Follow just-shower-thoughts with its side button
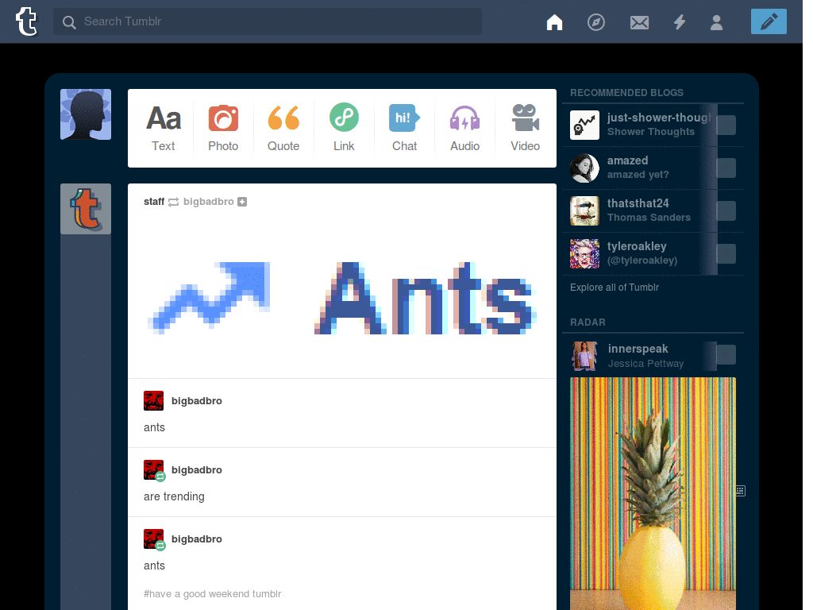Viewport: 813px width, 610px height. coord(726,125)
